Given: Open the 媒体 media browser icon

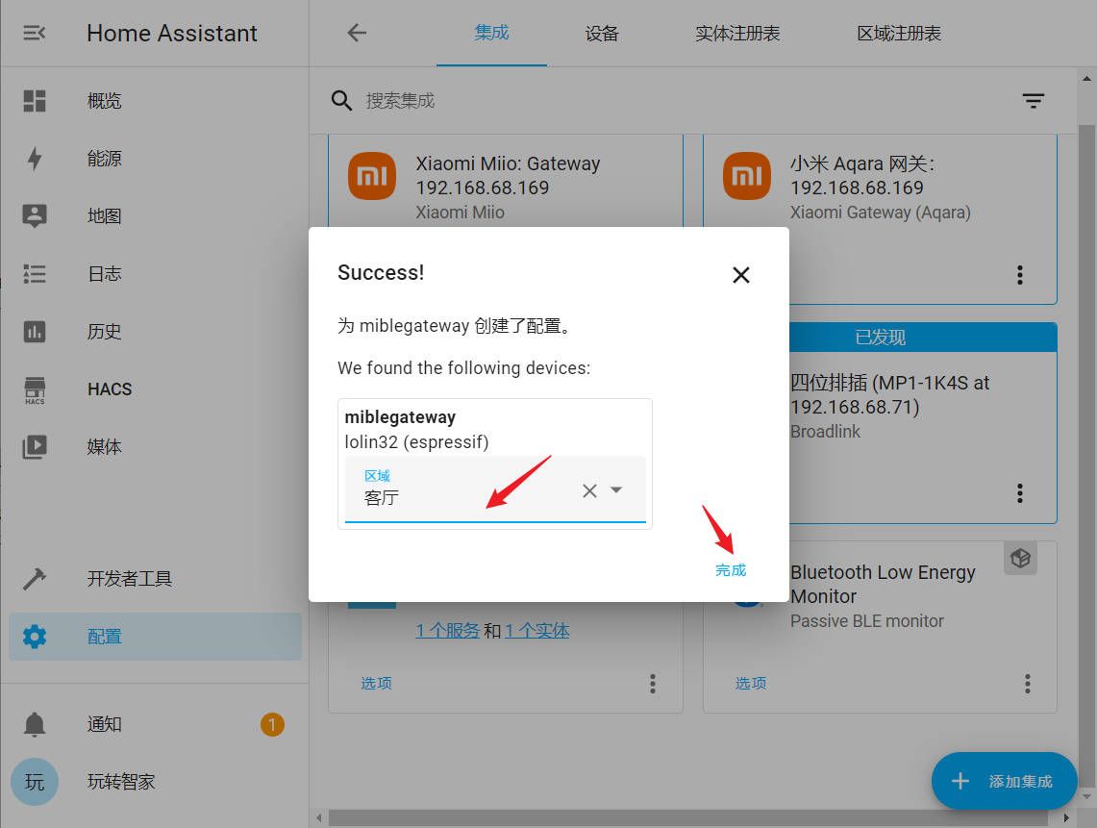Looking at the screenshot, I should coord(35,446).
